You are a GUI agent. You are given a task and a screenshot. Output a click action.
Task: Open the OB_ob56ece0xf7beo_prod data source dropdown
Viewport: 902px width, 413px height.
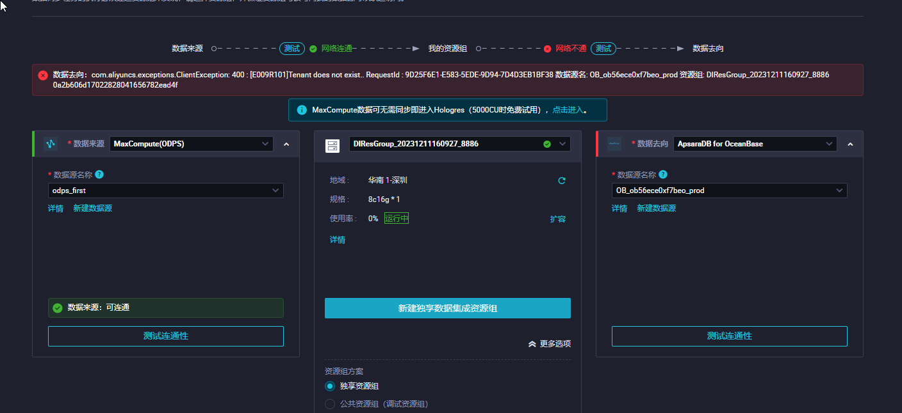click(730, 191)
